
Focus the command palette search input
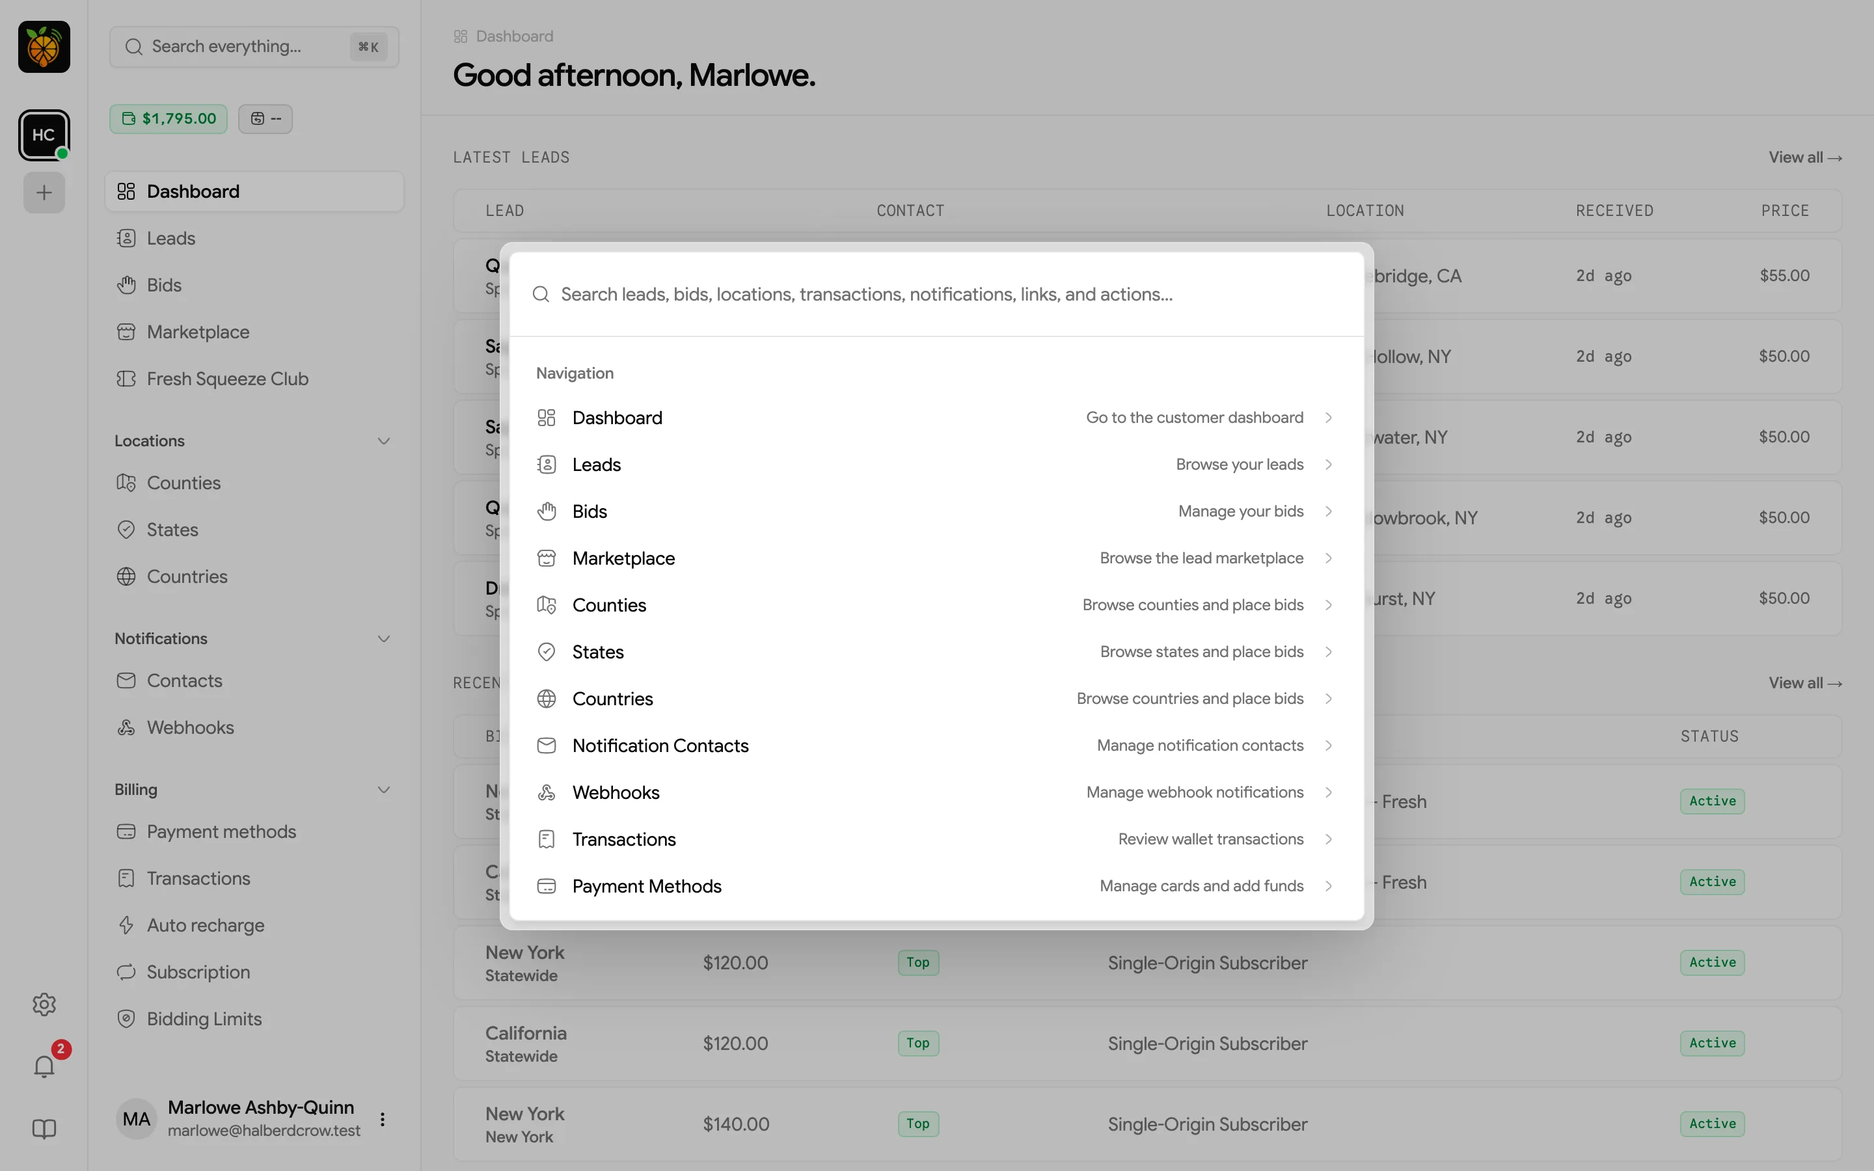click(937, 294)
